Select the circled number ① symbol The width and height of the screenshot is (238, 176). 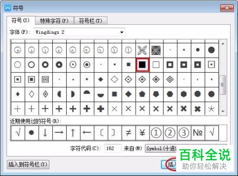click(156, 133)
